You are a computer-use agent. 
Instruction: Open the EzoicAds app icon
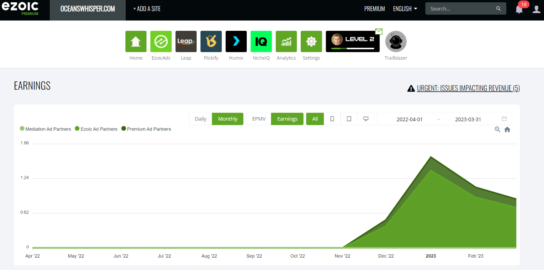coord(161,41)
